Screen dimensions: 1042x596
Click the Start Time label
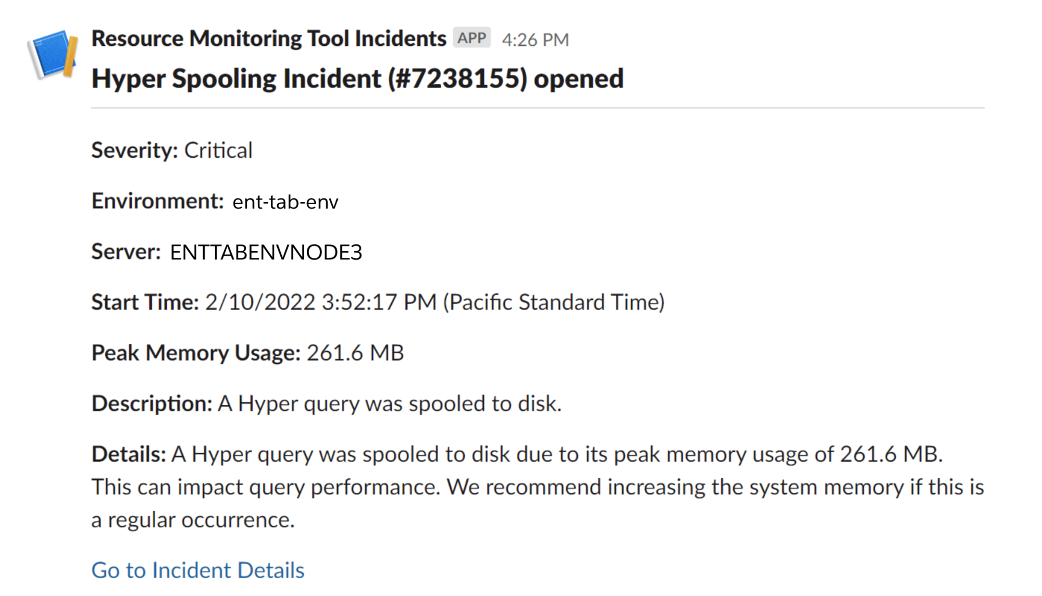pyautogui.click(x=145, y=302)
